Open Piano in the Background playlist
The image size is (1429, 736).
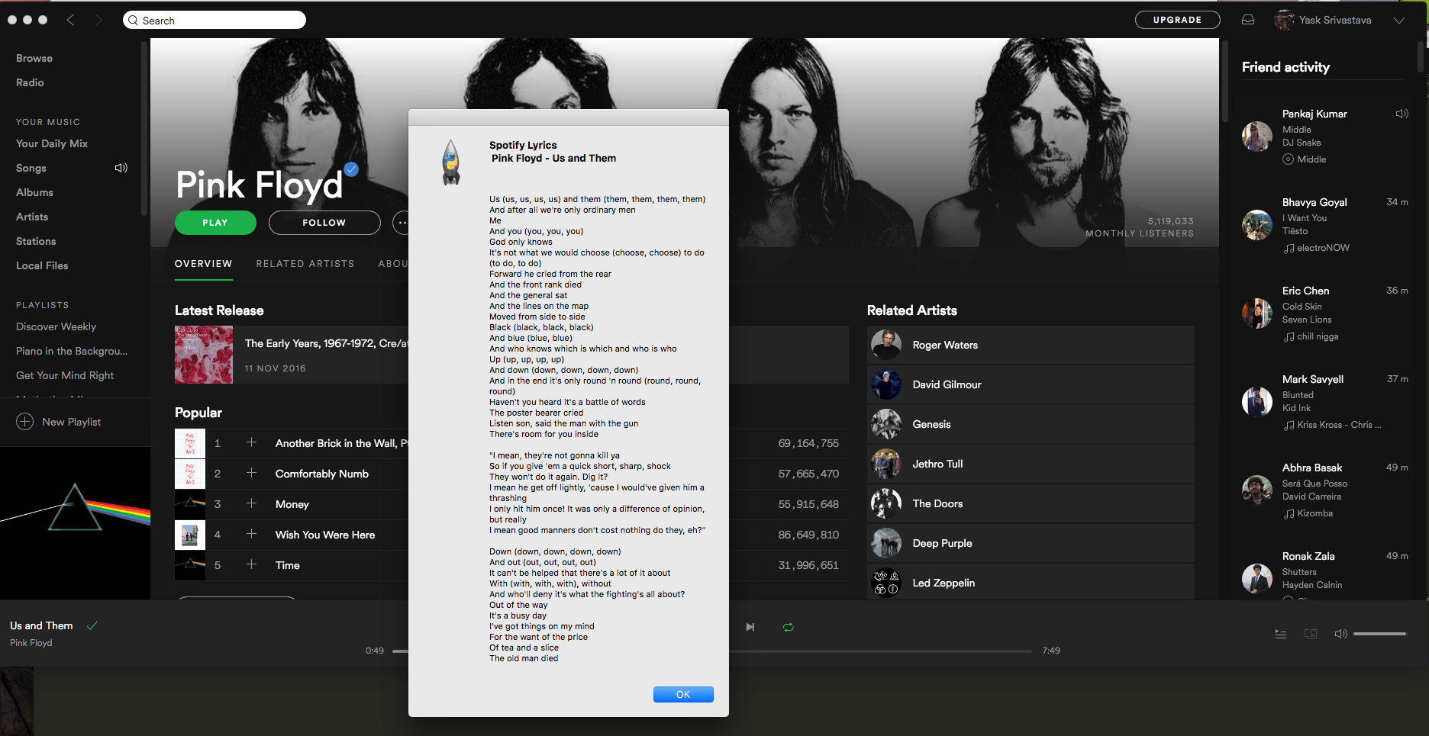pyautogui.click(x=72, y=351)
